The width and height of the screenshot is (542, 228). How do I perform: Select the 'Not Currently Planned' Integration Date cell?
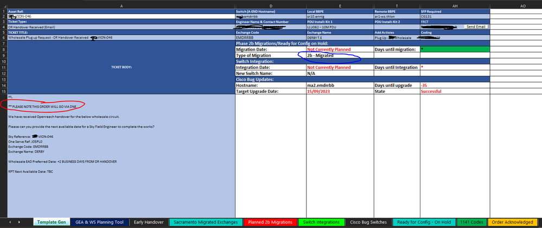pyautogui.click(x=340, y=67)
